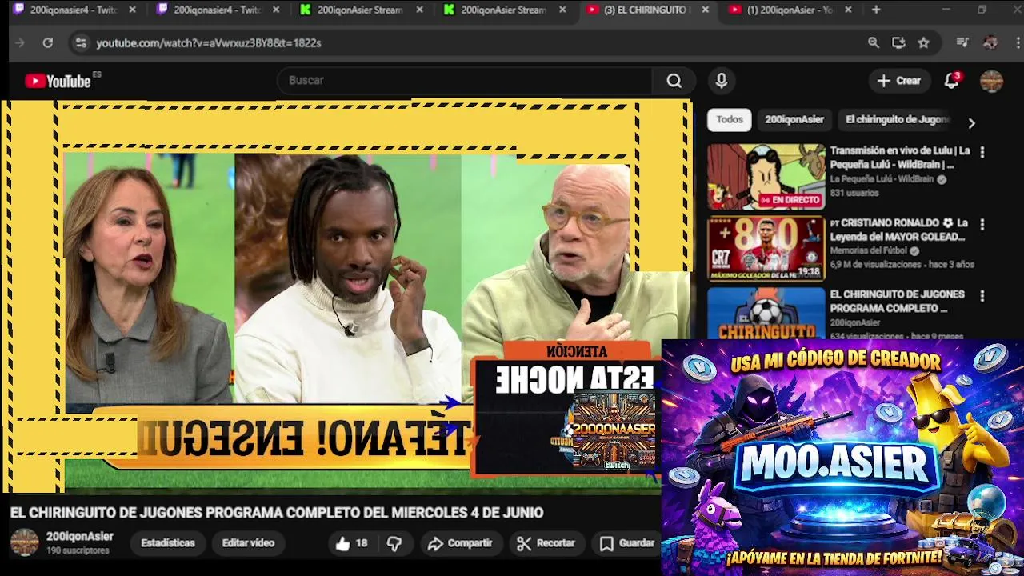
Task: Click La Pequeña Lulú - WildBrain channel name
Action: (882, 180)
